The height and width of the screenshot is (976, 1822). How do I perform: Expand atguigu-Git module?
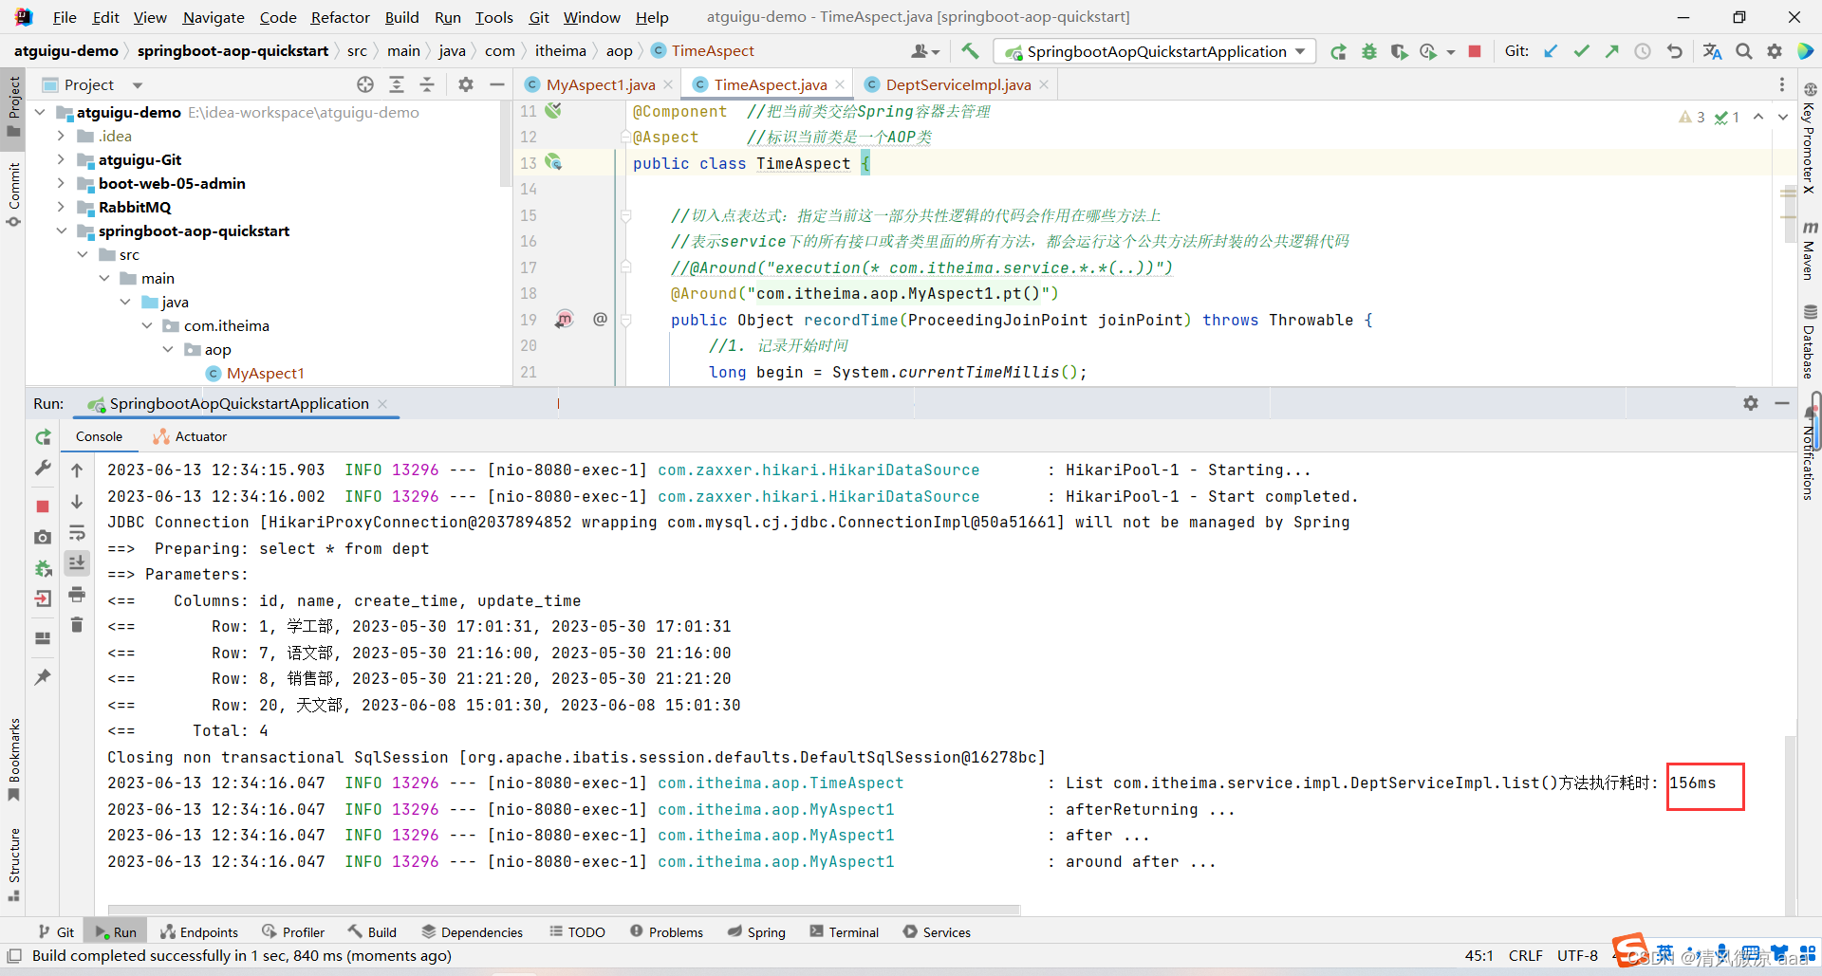pyautogui.click(x=62, y=159)
